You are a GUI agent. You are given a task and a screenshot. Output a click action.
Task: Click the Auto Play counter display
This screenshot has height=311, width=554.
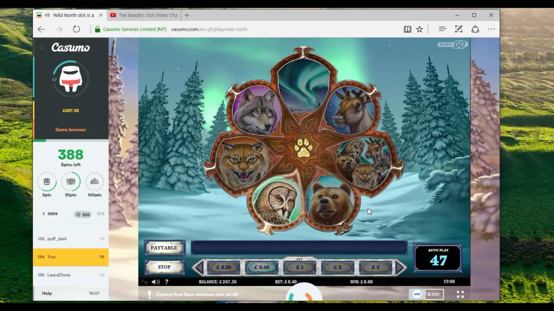(x=438, y=258)
